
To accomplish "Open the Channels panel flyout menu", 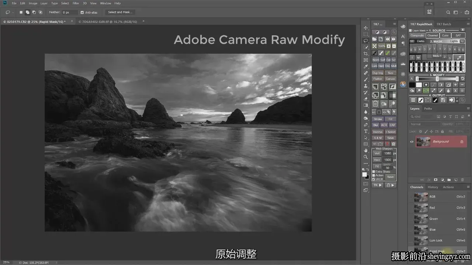I will coord(468,187).
